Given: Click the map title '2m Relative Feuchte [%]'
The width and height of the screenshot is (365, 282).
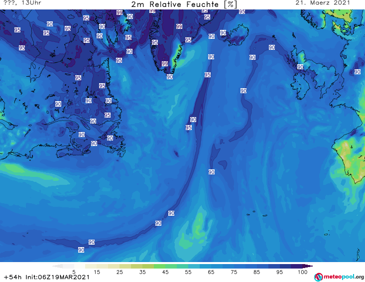Looking at the screenshot, I should [184, 4].
